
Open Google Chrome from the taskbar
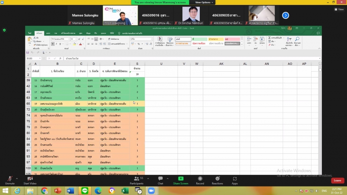(44, 191)
